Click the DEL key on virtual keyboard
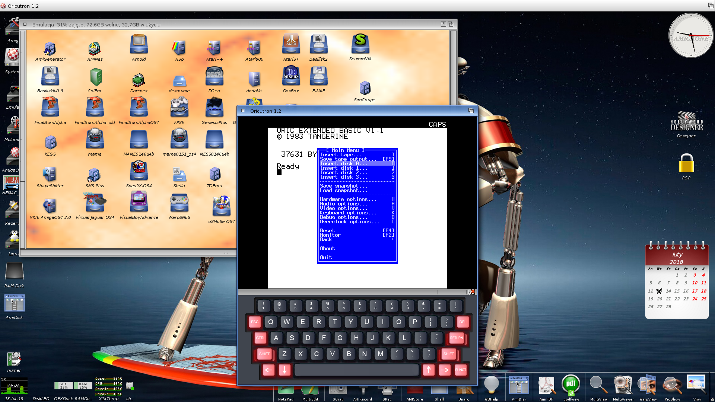 click(x=463, y=322)
